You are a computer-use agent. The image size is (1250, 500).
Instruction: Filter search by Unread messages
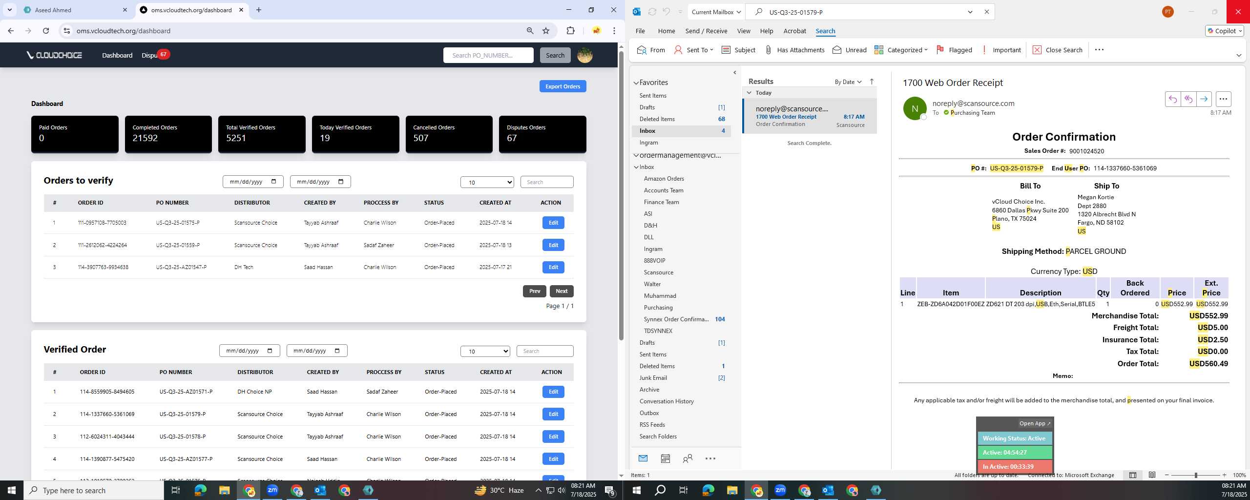point(850,50)
